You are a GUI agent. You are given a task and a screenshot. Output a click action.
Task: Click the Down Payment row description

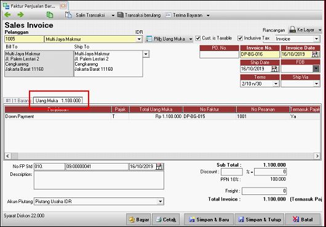tap(58, 116)
